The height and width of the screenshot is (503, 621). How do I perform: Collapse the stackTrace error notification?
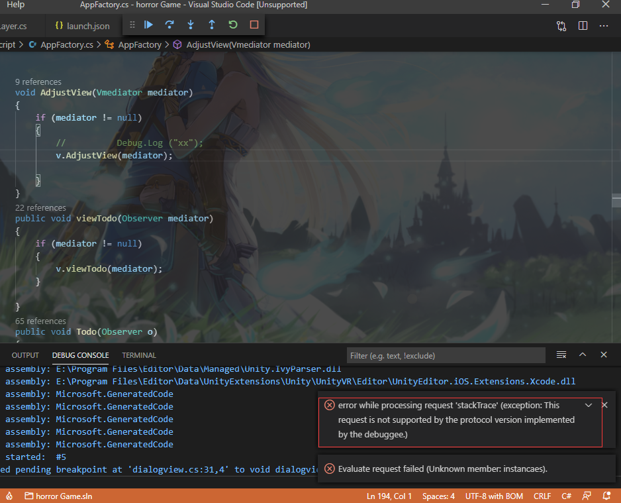[x=589, y=405]
